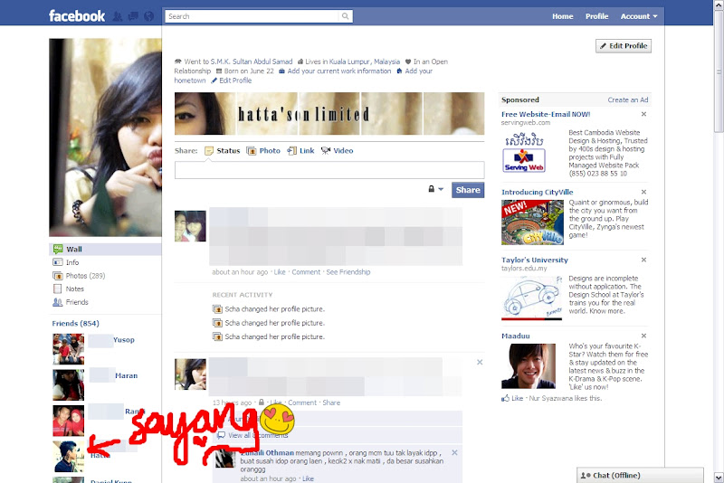Open Maaduu ad title
The image size is (724, 483).
click(515, 336)
